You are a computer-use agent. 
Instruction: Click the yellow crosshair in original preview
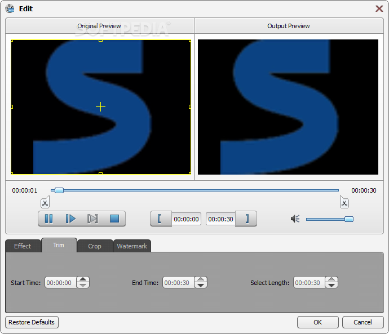point(100,107)
